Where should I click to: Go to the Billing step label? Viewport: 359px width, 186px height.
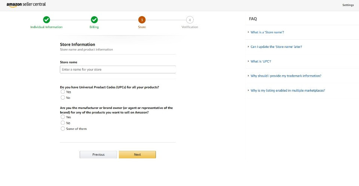pyautogui.click(x=94, y=27)
